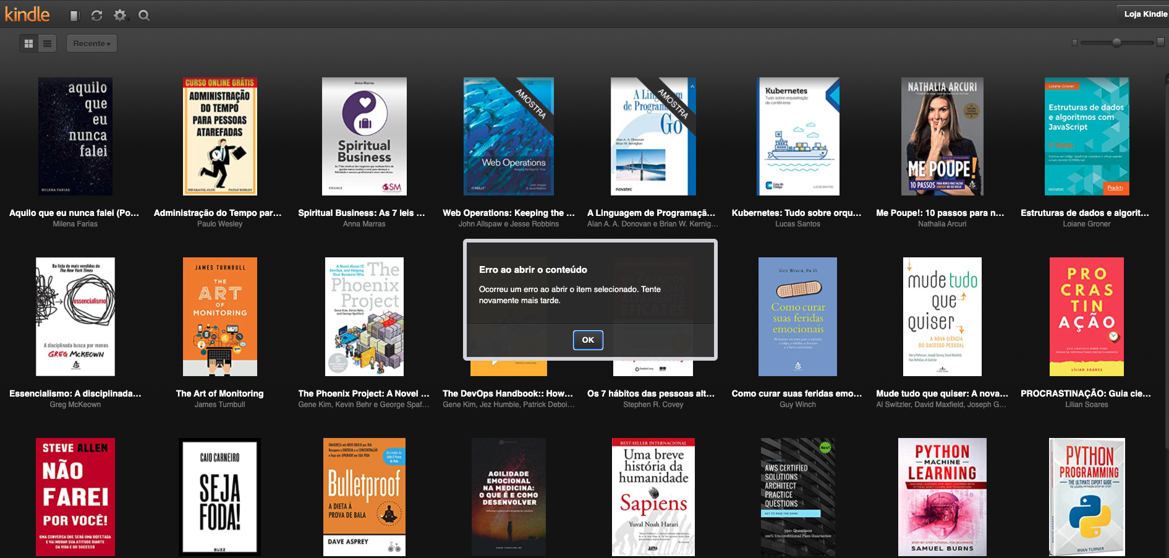Click the Kindle logo
1169x558 pixels.
(27, 14)
